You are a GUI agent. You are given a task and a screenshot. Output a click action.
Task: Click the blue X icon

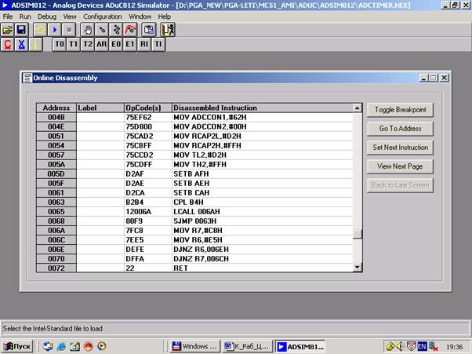pos(22,45)
